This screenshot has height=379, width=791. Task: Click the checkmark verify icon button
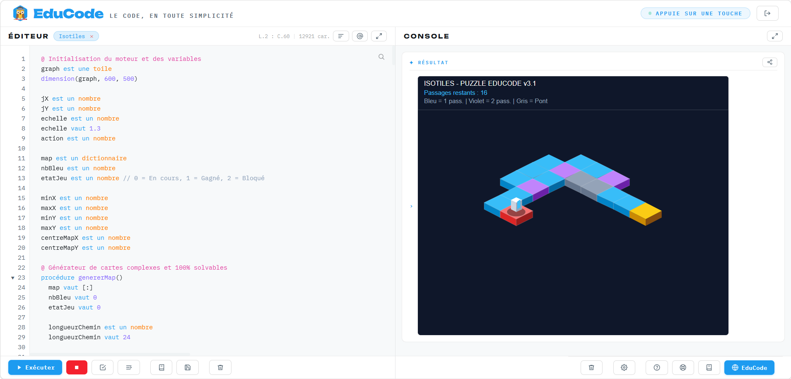coord(103,367)
